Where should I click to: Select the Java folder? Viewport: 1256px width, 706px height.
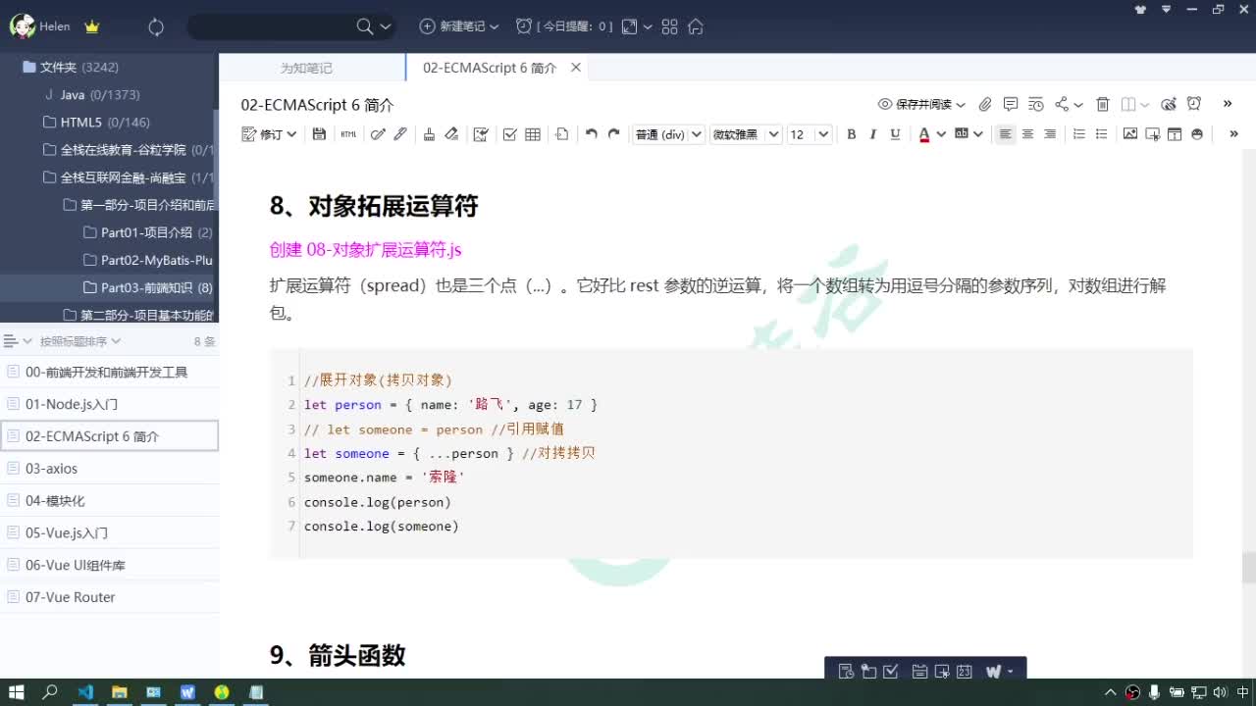[x=93, y=95]
